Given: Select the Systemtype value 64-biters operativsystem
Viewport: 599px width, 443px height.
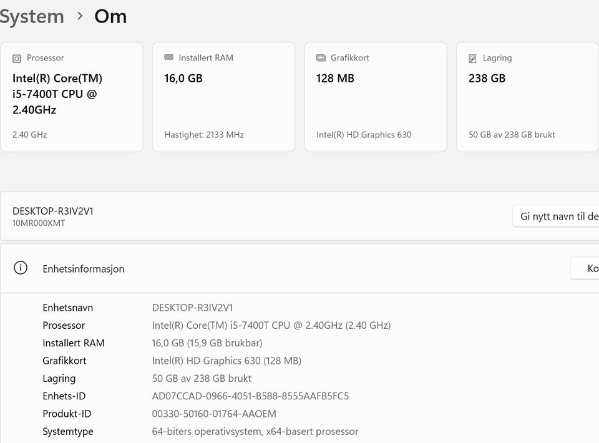Looking at the screenshot, I should click(x=255, y=432).
